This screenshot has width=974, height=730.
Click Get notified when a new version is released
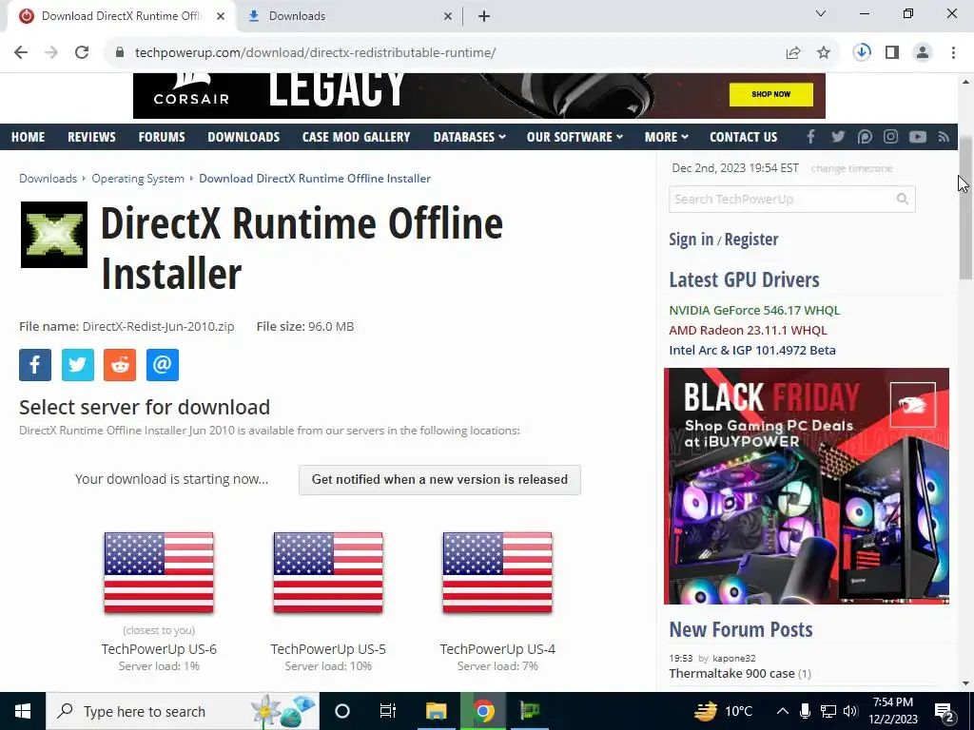click(x=439, y=480)
